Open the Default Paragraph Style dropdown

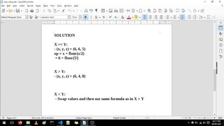click(27, 17)
